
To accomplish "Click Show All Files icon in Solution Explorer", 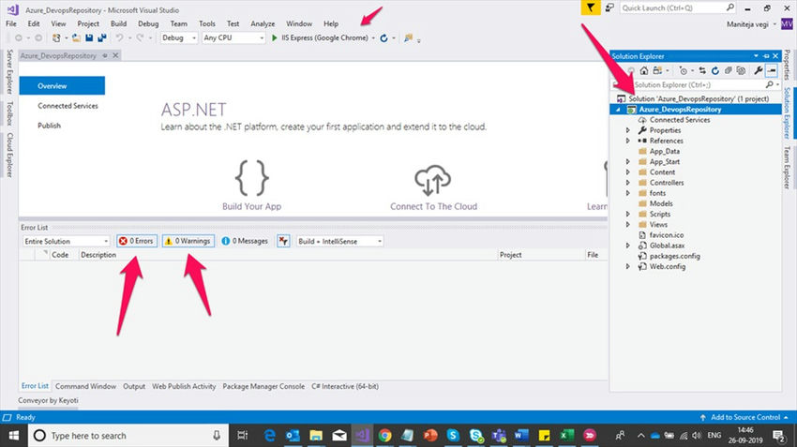I will point(741,70).
